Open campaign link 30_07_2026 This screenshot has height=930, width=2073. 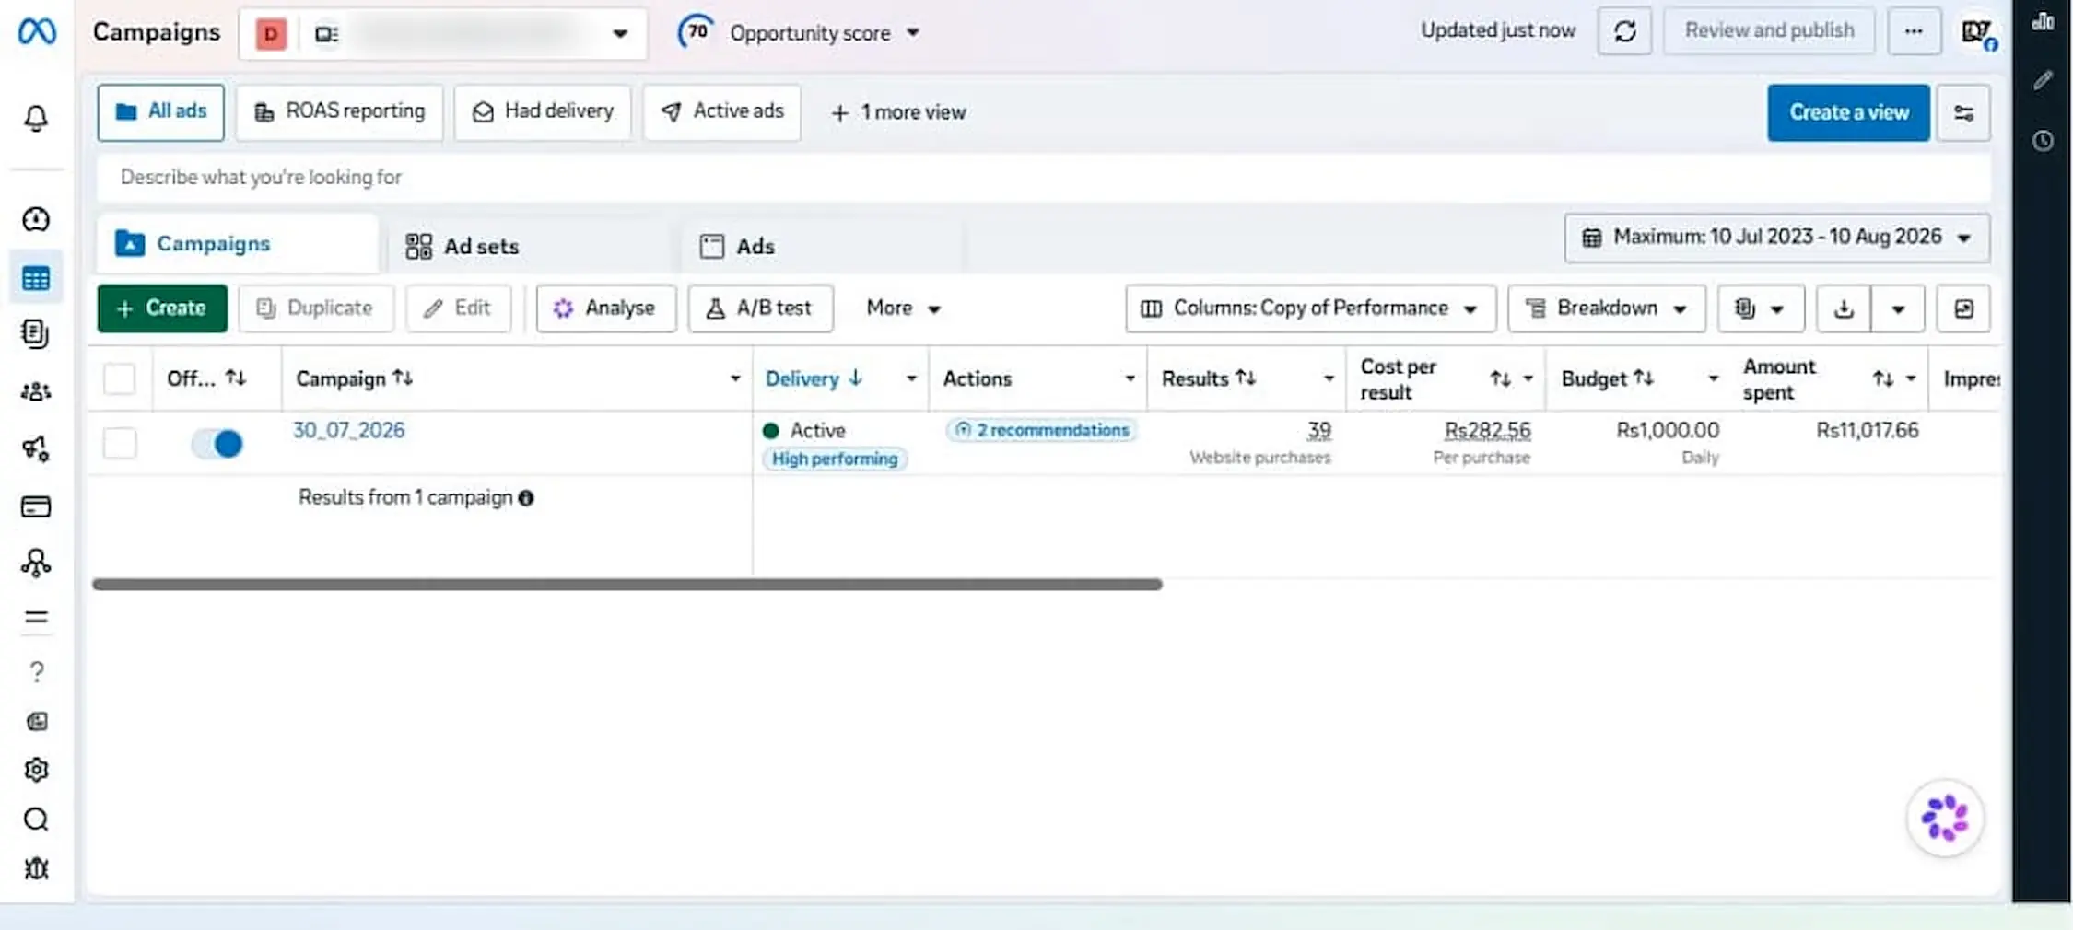(349, 430)
